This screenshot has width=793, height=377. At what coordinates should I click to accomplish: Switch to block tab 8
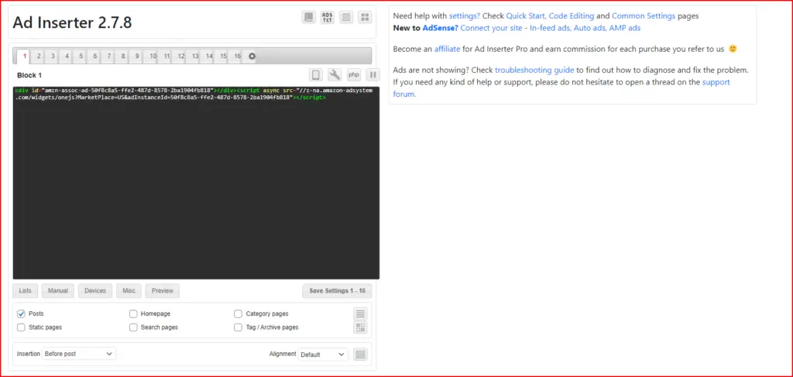click(123, 57)
